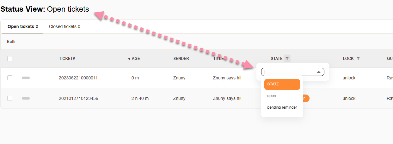The image size is (393, 144).
Task: Click the AGE sort arrow icon
Action: click(x=129, y=59)
